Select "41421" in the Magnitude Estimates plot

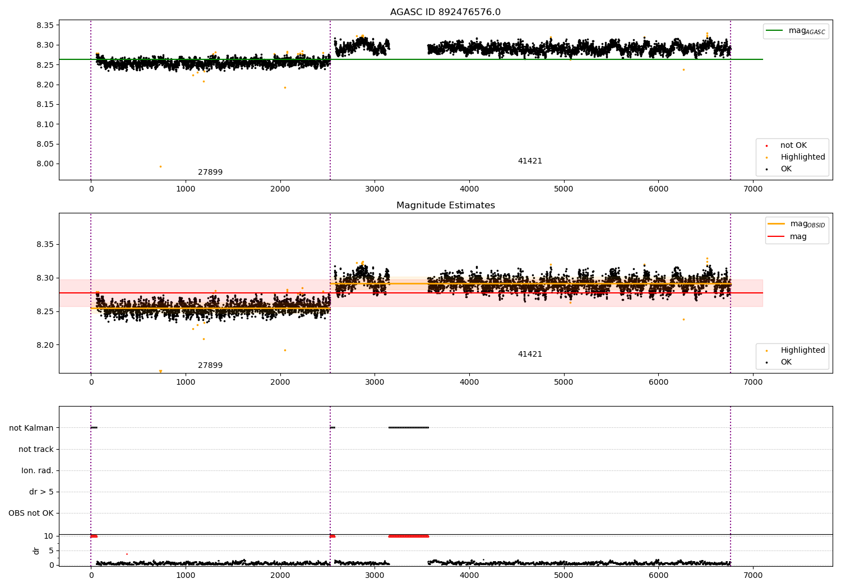[x=530, y=354]
